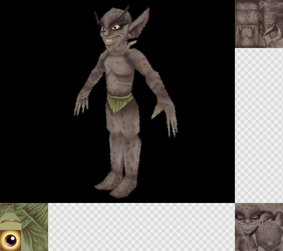Click the transparent checkerboard strip along the bottom

(x=141, y=227)
